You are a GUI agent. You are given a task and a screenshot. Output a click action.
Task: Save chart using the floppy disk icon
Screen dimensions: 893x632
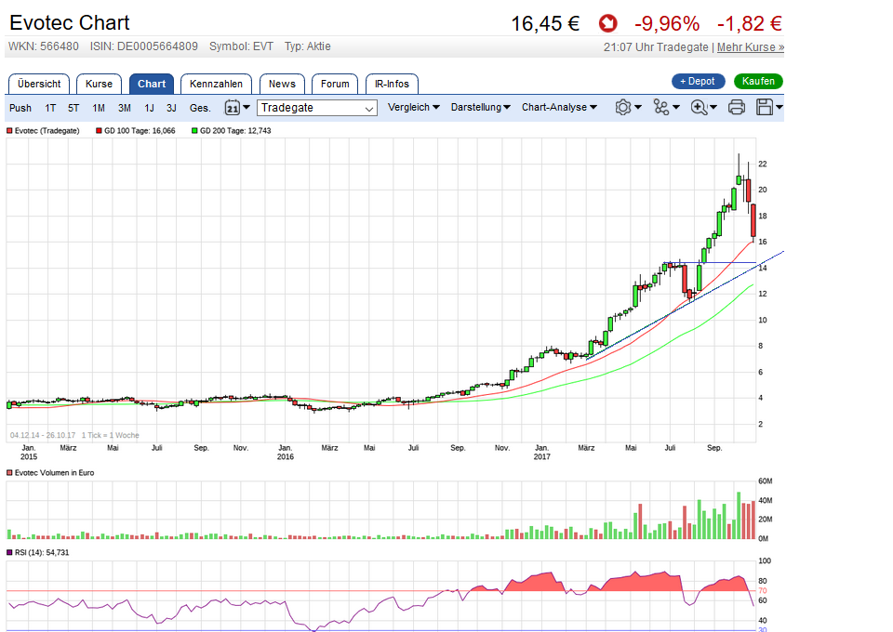[x=765, y=107]
